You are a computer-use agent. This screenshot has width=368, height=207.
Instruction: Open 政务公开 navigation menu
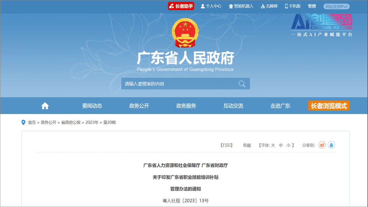139,106
